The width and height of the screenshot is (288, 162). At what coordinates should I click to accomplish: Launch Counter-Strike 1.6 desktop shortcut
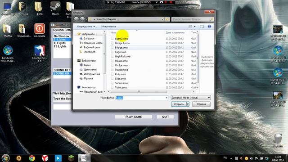click(x=40, y=54)
